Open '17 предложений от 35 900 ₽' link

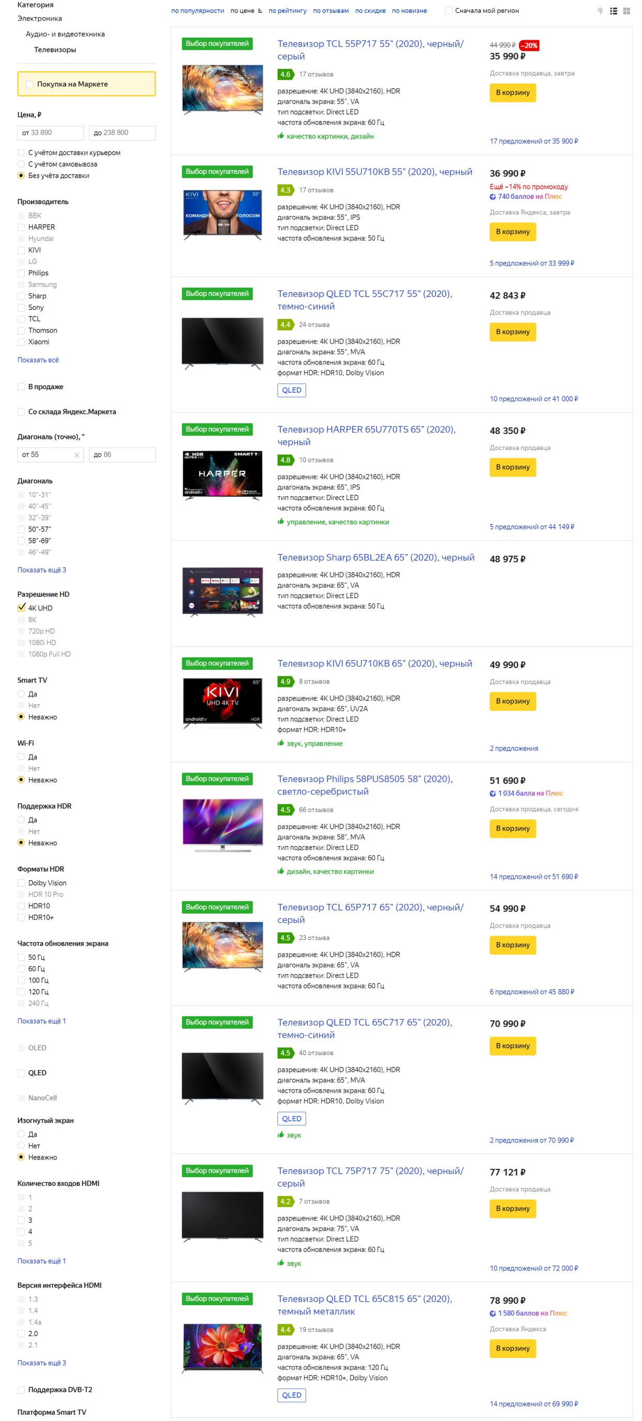click(534, 141)
